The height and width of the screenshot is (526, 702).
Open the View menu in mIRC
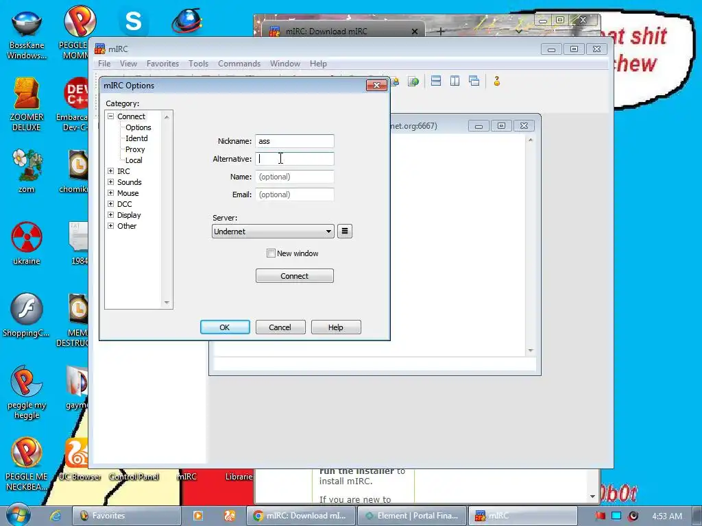128,64
